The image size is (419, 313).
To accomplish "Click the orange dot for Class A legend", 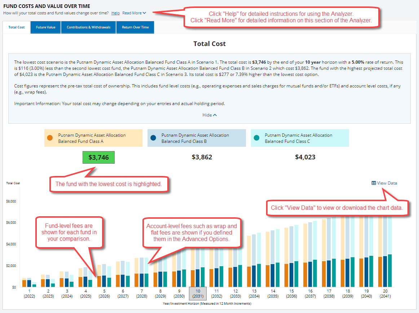I will coord(50,138).
